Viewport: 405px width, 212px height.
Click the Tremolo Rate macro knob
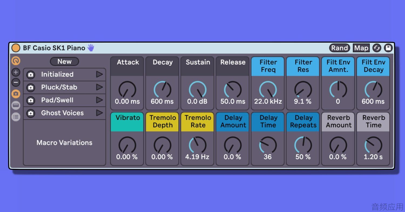point(197,145)
